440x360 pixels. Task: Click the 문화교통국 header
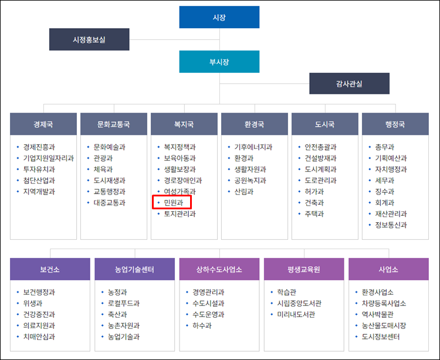[114, 124]
